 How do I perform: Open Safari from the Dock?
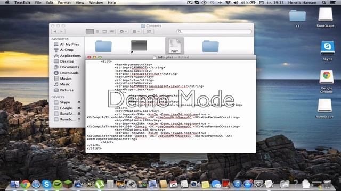tap(36, 184)
